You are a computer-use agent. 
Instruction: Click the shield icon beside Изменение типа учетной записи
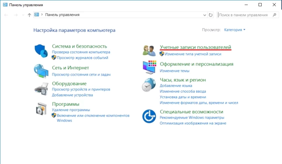click(162, 54)
